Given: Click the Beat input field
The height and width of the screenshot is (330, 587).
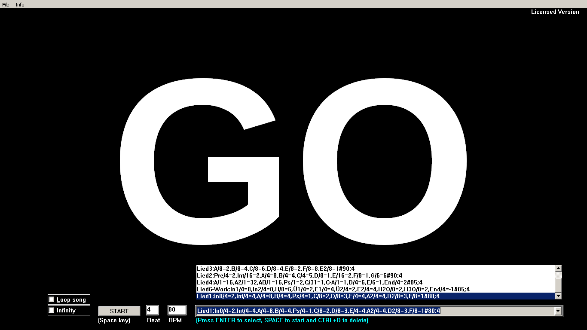Looking at the screenshot, I should 152,310.
